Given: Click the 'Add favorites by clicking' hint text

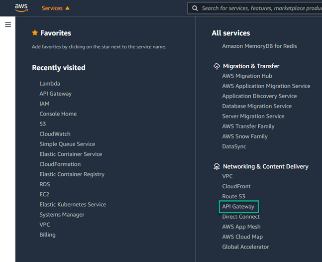Looking at the screenshot, I should (99, 47).
